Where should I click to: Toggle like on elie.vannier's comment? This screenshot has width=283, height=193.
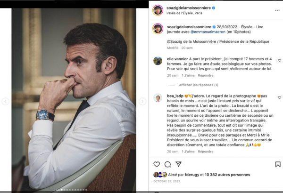[x=279, y=61]
